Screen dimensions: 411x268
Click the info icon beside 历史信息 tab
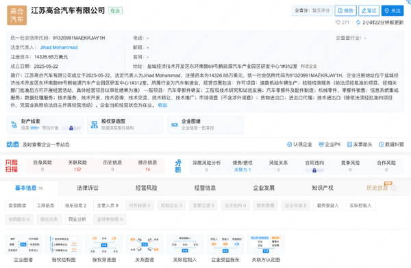(394, 188)
